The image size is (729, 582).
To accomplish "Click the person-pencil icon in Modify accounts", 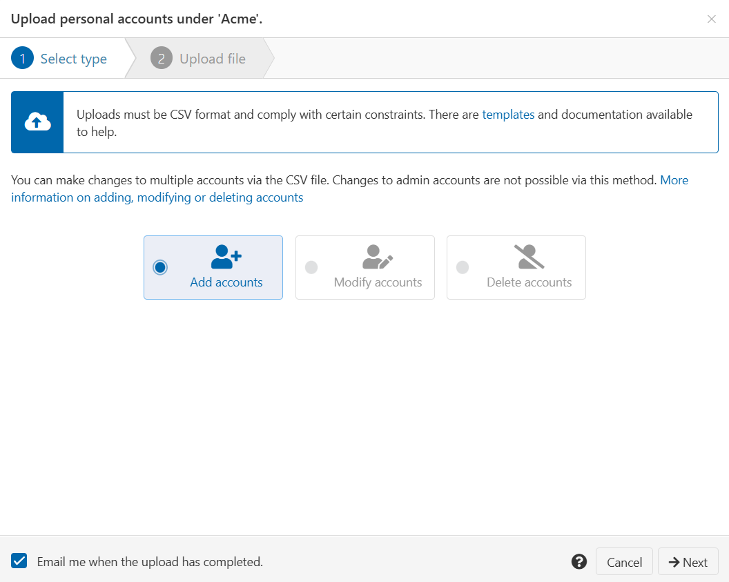I will point(376,257).
